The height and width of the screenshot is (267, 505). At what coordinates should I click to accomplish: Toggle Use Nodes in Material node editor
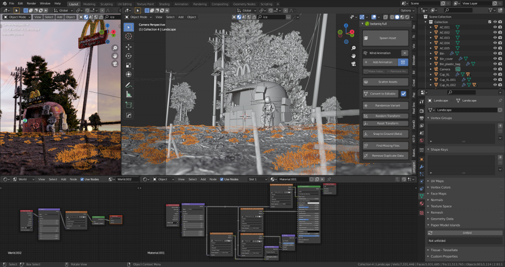221,179
